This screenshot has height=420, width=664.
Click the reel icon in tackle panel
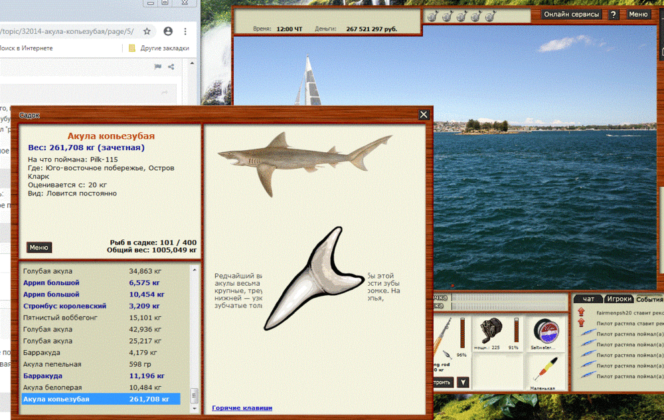(x=491, y=329)
